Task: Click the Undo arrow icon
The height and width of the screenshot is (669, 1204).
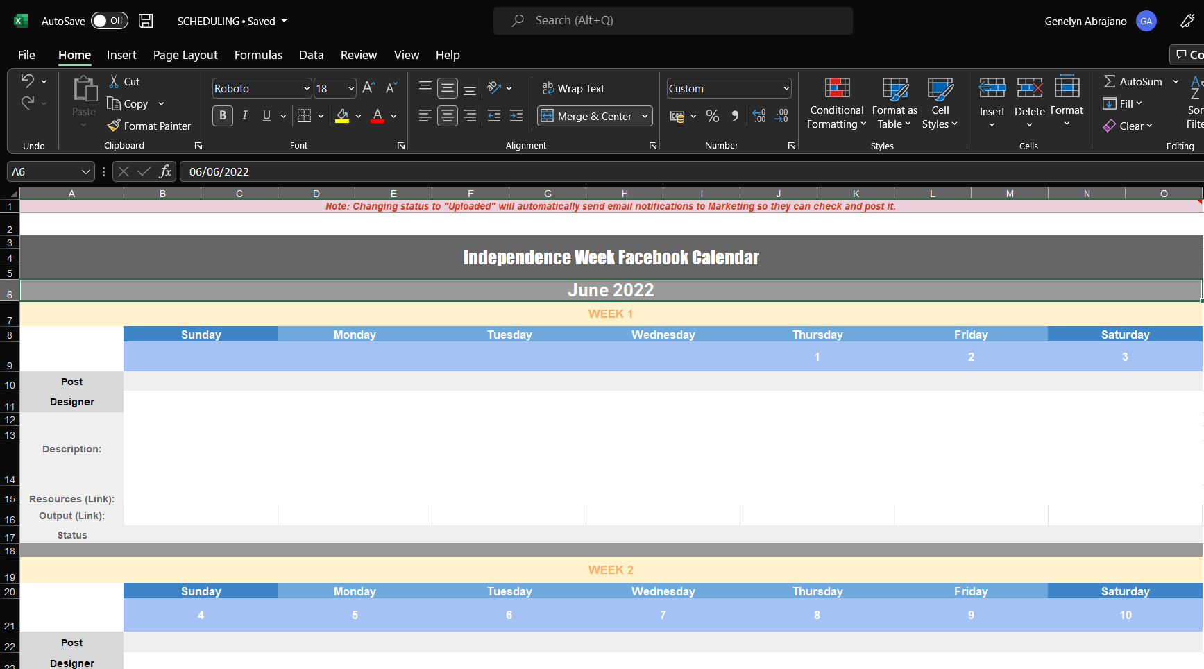Action: [27, 81]
